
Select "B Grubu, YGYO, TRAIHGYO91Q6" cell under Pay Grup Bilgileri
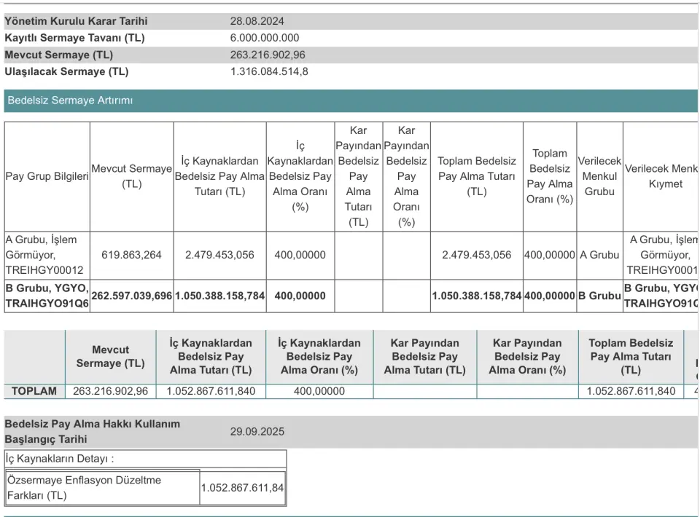coord(47,296)
